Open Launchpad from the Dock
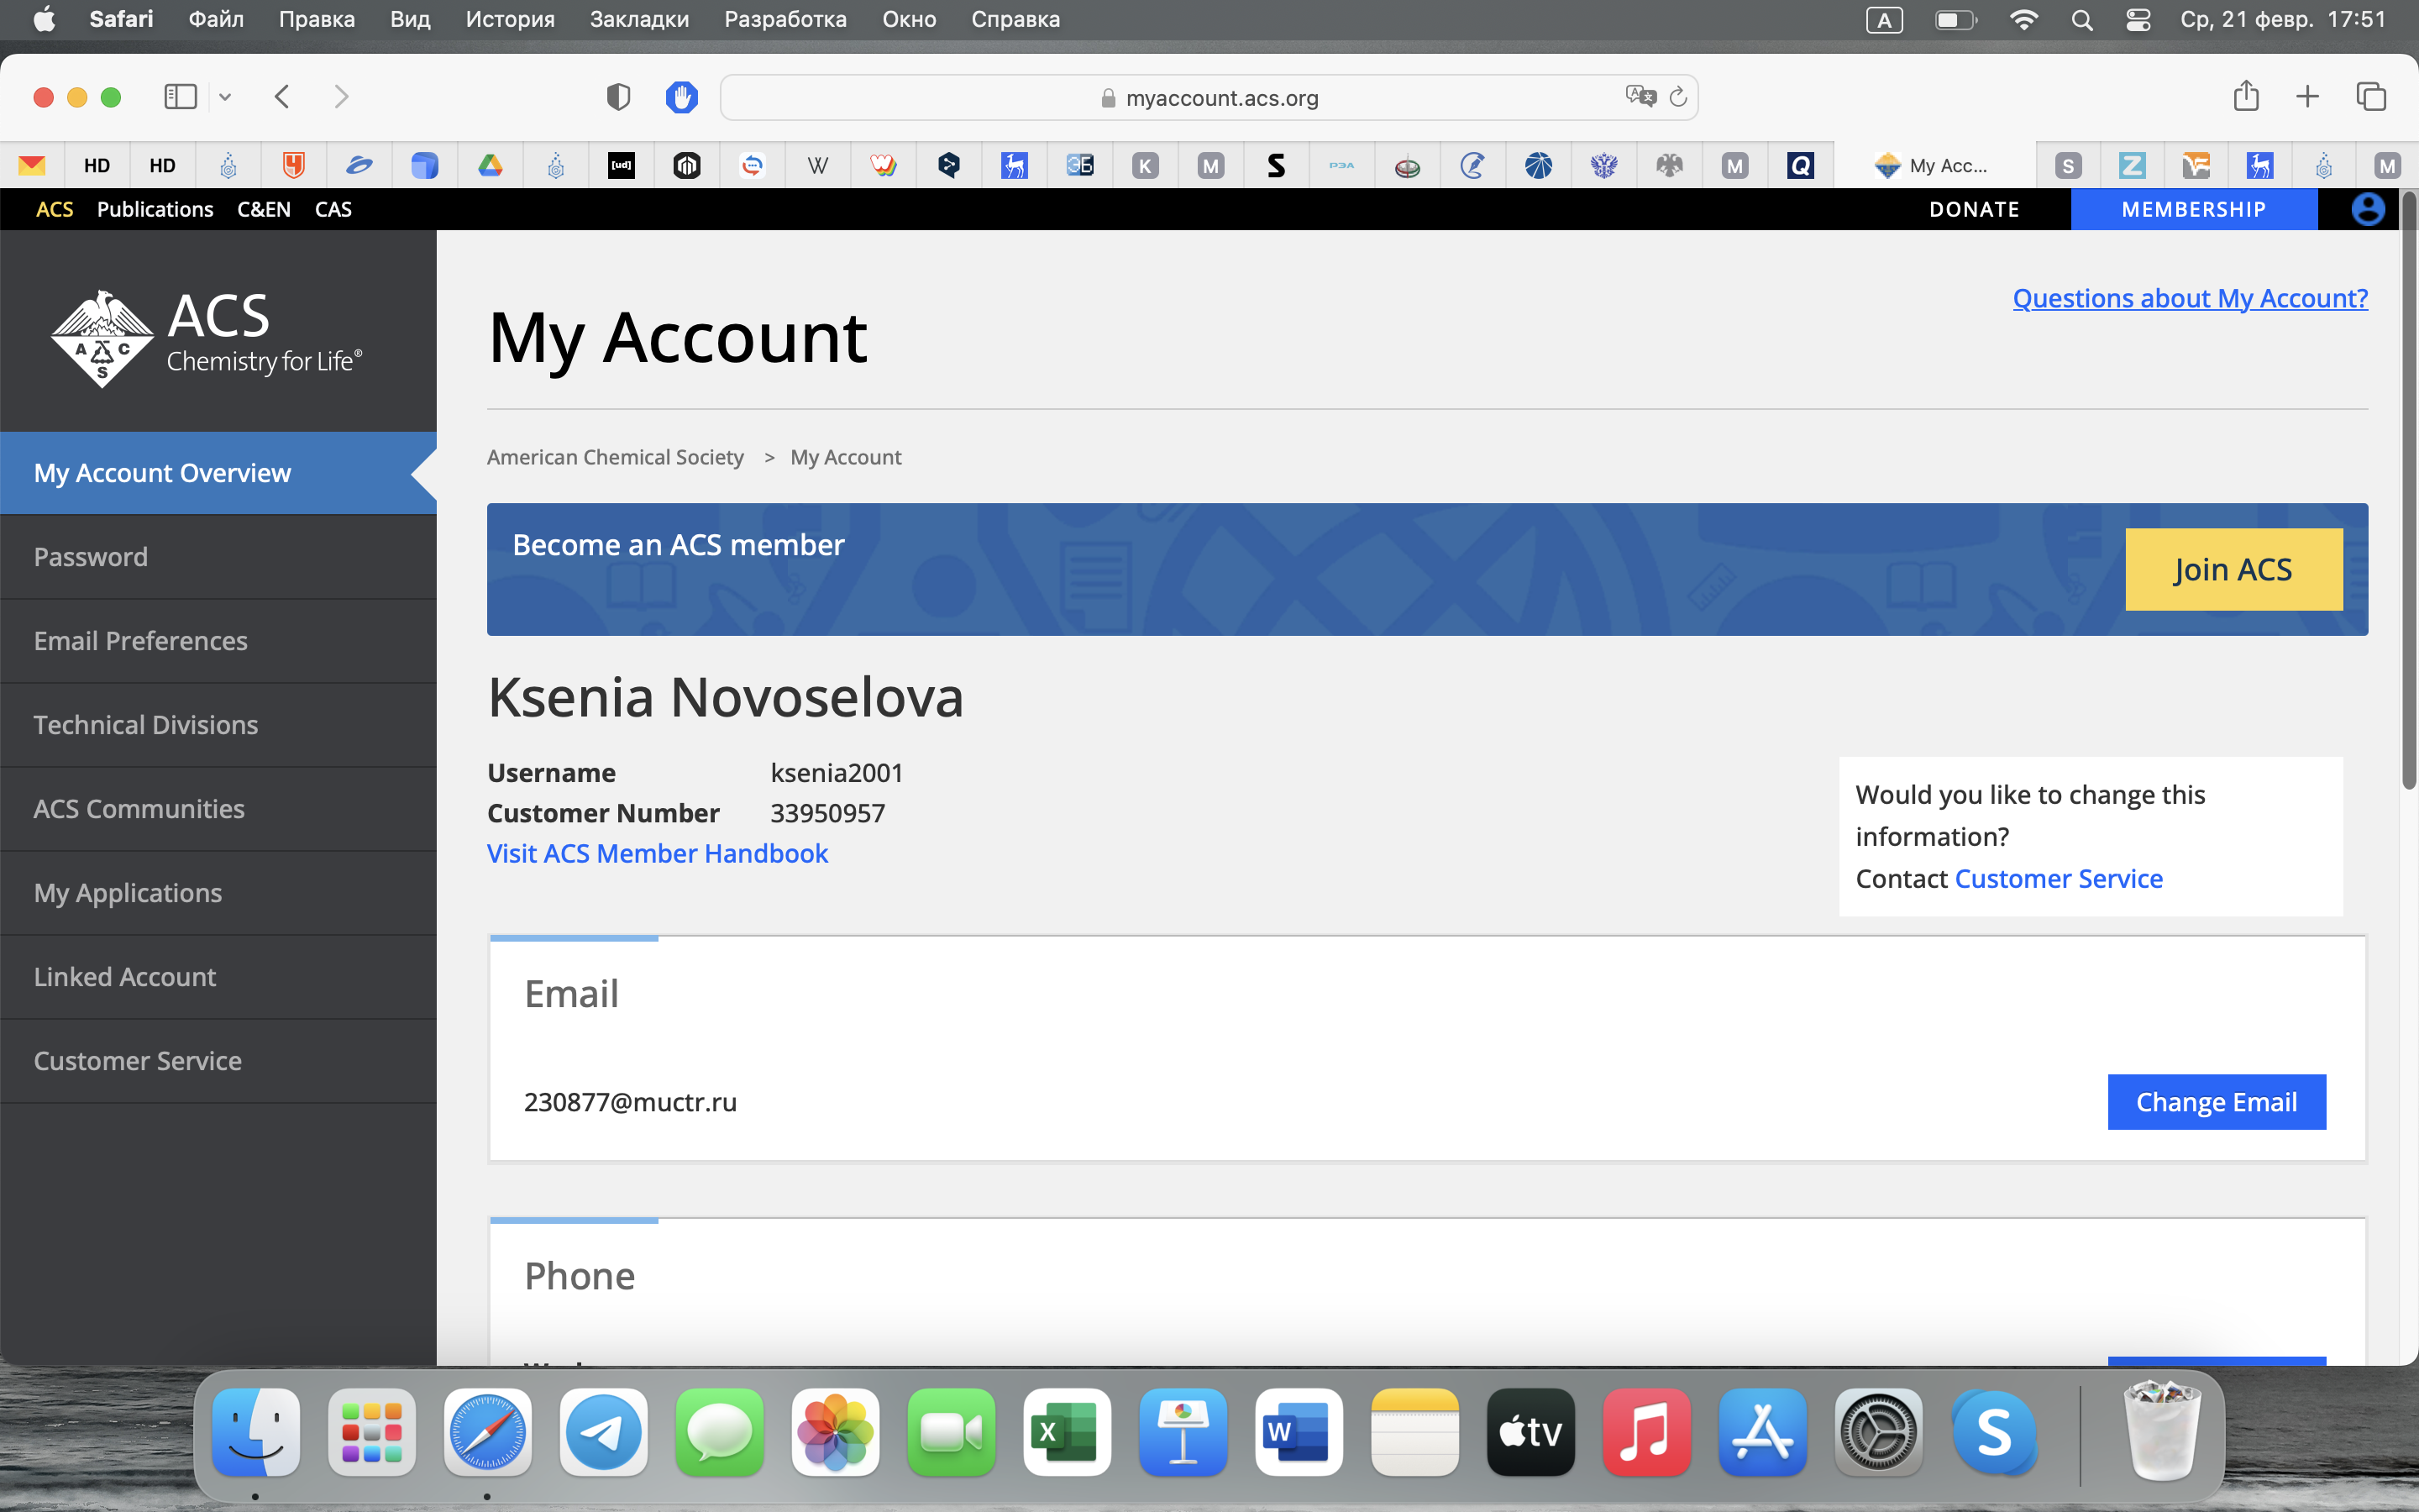 point(372,1432)
